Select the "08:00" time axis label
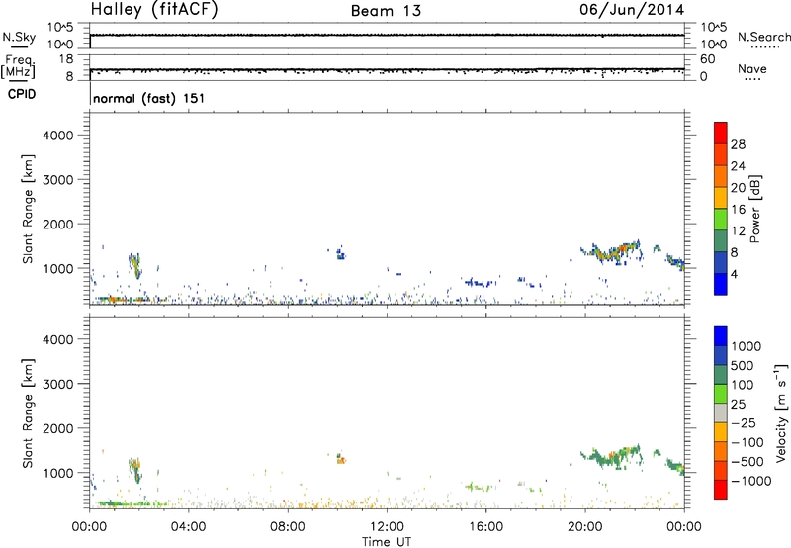The height and width of the screenshot is (548, 791). 287,527
